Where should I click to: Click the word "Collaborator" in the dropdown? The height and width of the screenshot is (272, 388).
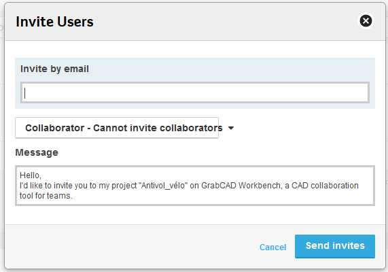point(54,128)
